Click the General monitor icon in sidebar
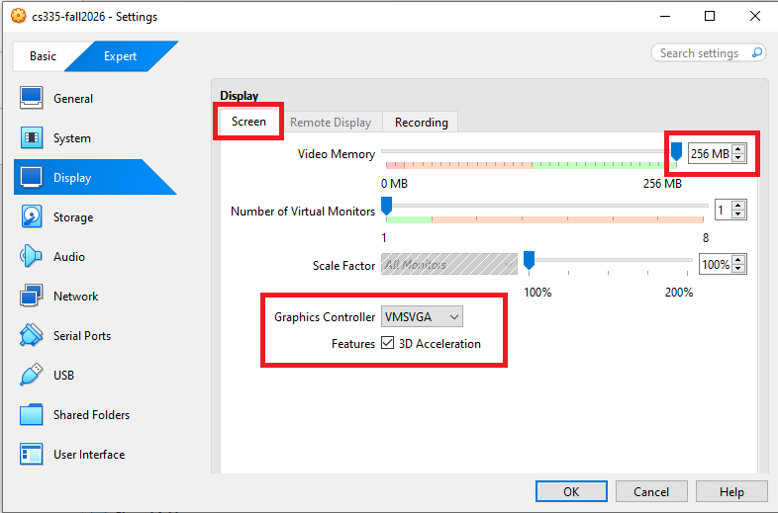 tap(32, 99)
